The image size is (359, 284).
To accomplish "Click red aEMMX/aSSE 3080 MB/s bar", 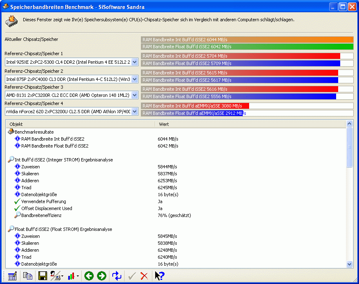I will (195, 106).
